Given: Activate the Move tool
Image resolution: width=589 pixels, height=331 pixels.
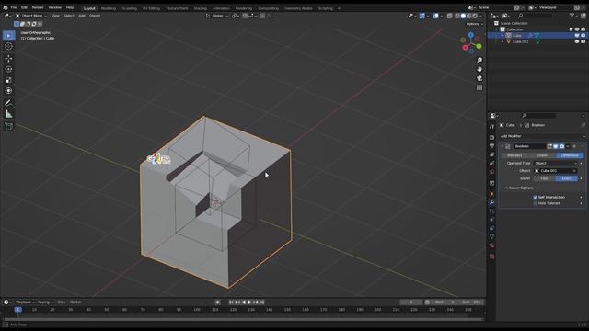Looking at the screenshot, I should click(x=8, y=59).
